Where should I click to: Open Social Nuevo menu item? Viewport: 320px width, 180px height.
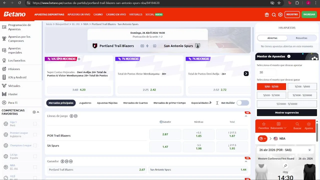[154, 14]
